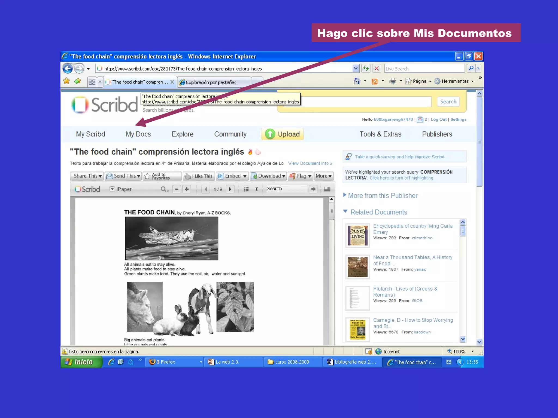The width and height of the screenshot is (558, 418).
Task: Submit iPaper search with arrow button
Action: pyautogui.click(x=313, y=189)
